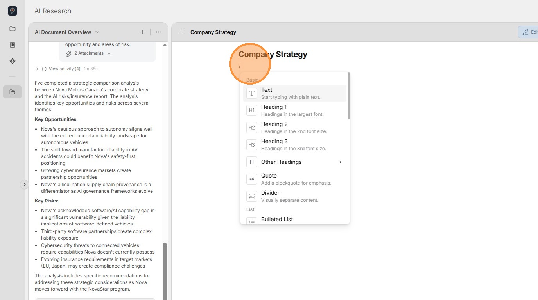
Task: Choose Heading 2 from the block menu
Action: (x=295, y=128)
